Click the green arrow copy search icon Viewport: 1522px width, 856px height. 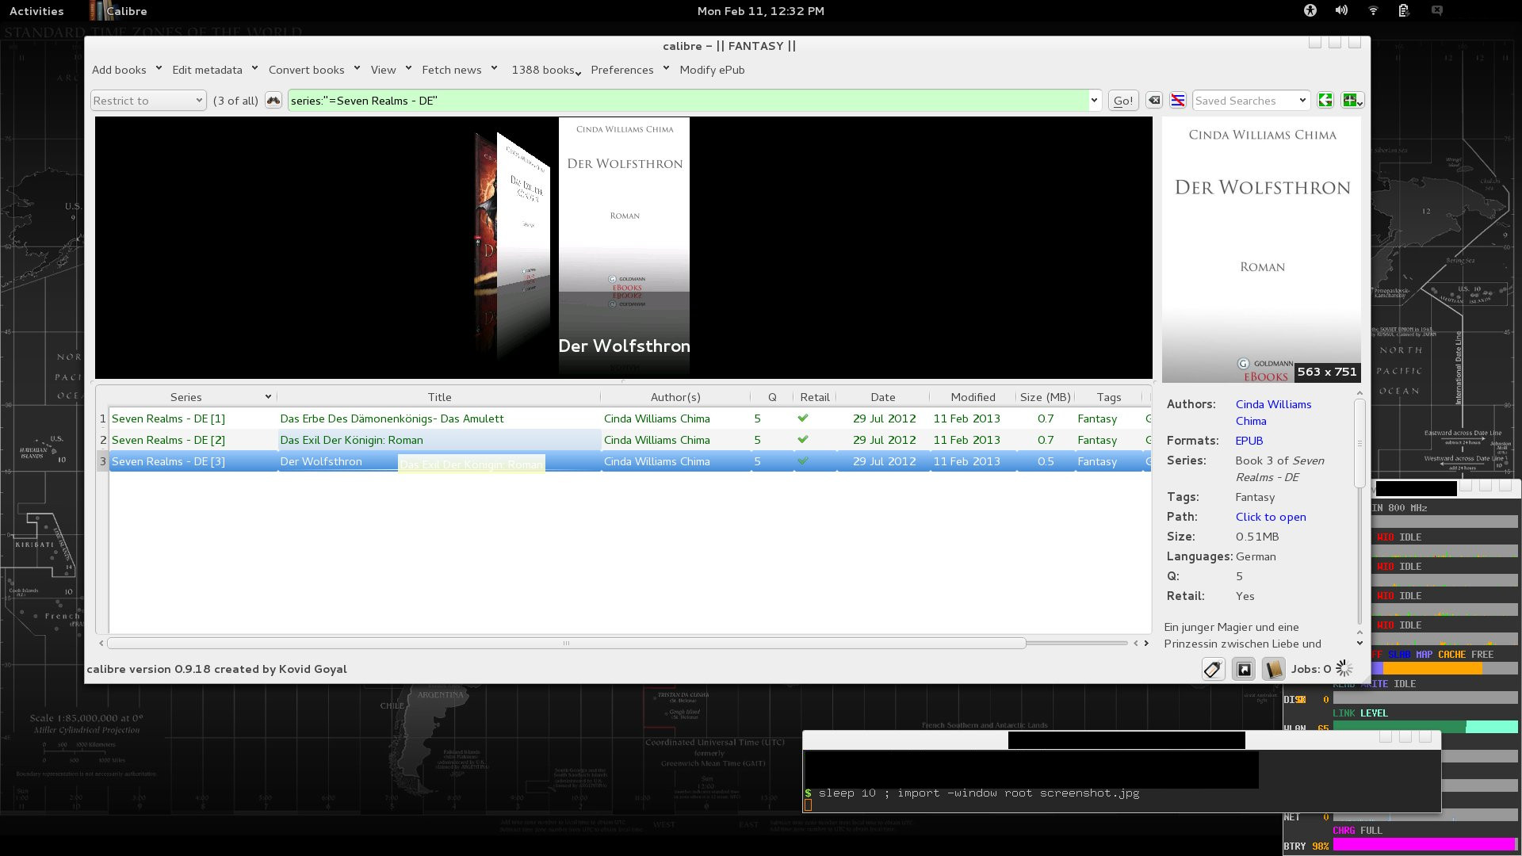[x=1325, y=101]
